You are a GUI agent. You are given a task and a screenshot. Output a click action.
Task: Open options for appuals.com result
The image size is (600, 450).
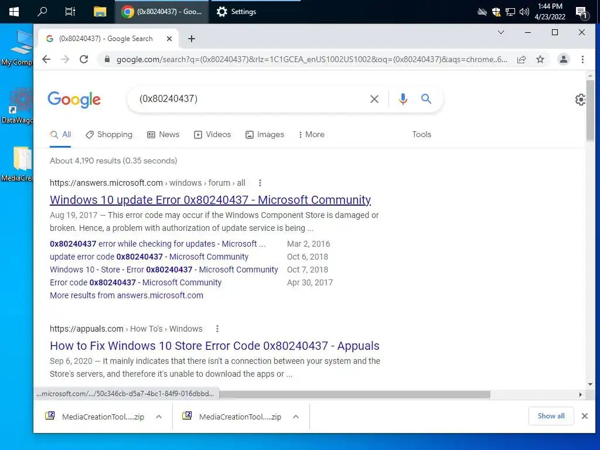tap(217, 329)
